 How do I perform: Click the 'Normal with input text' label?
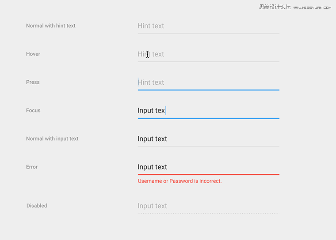[x=52, y=139]
